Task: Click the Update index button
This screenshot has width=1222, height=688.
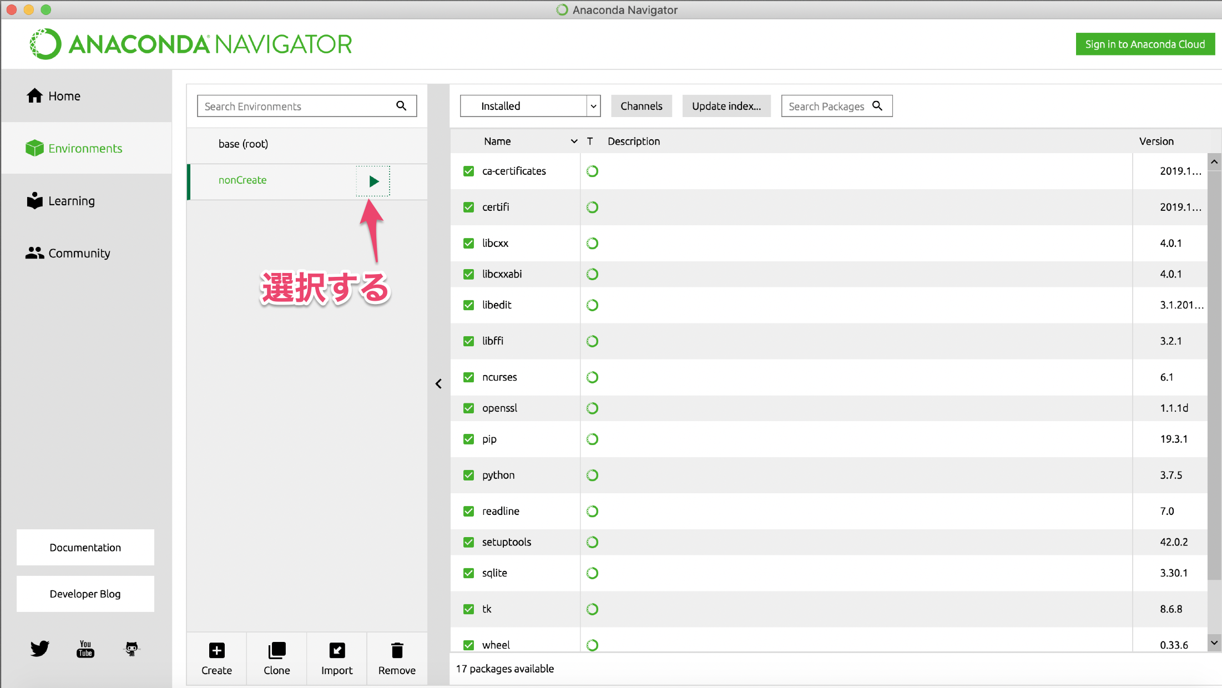Action: coord(726,106)
